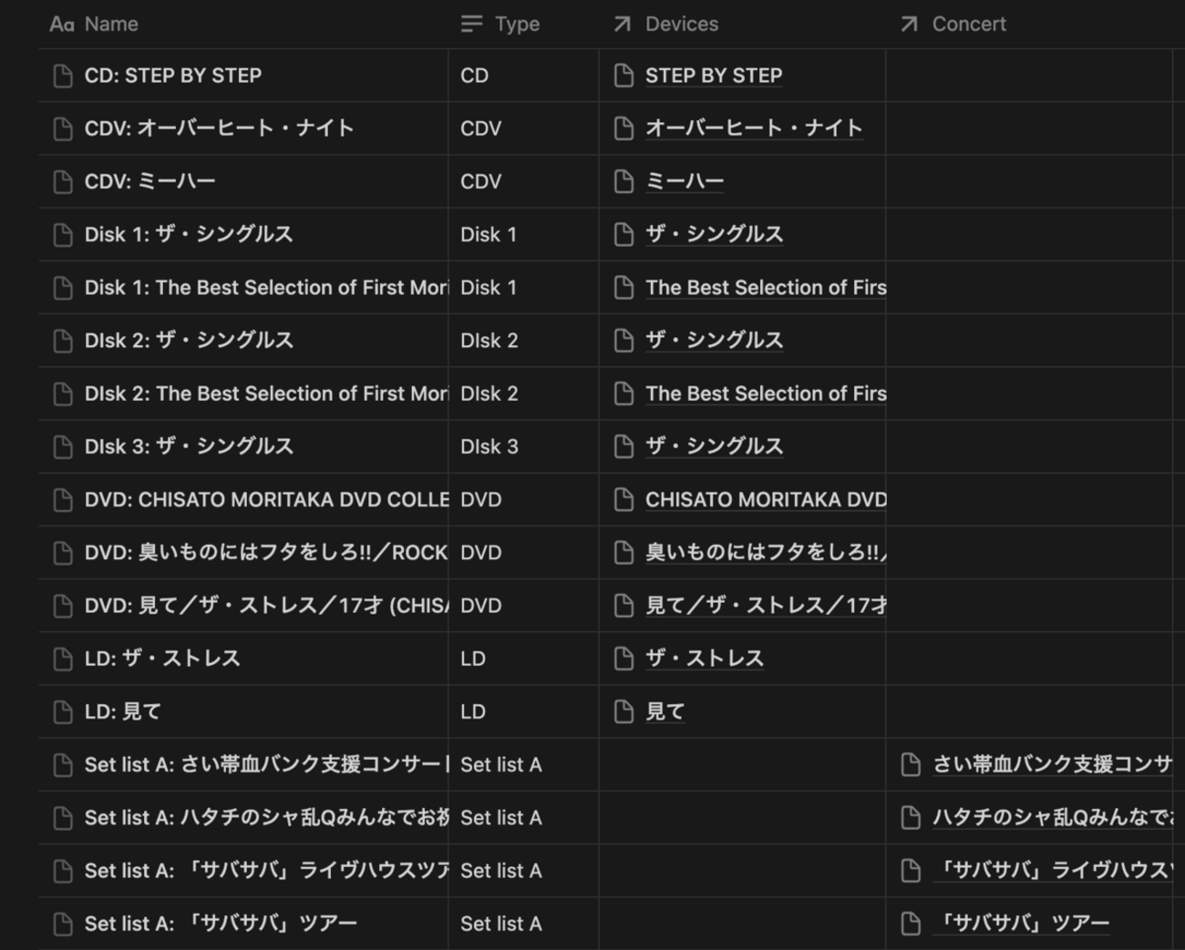
Task: Click page icon of CDV: ミーハー row
Action: (63, 181)
